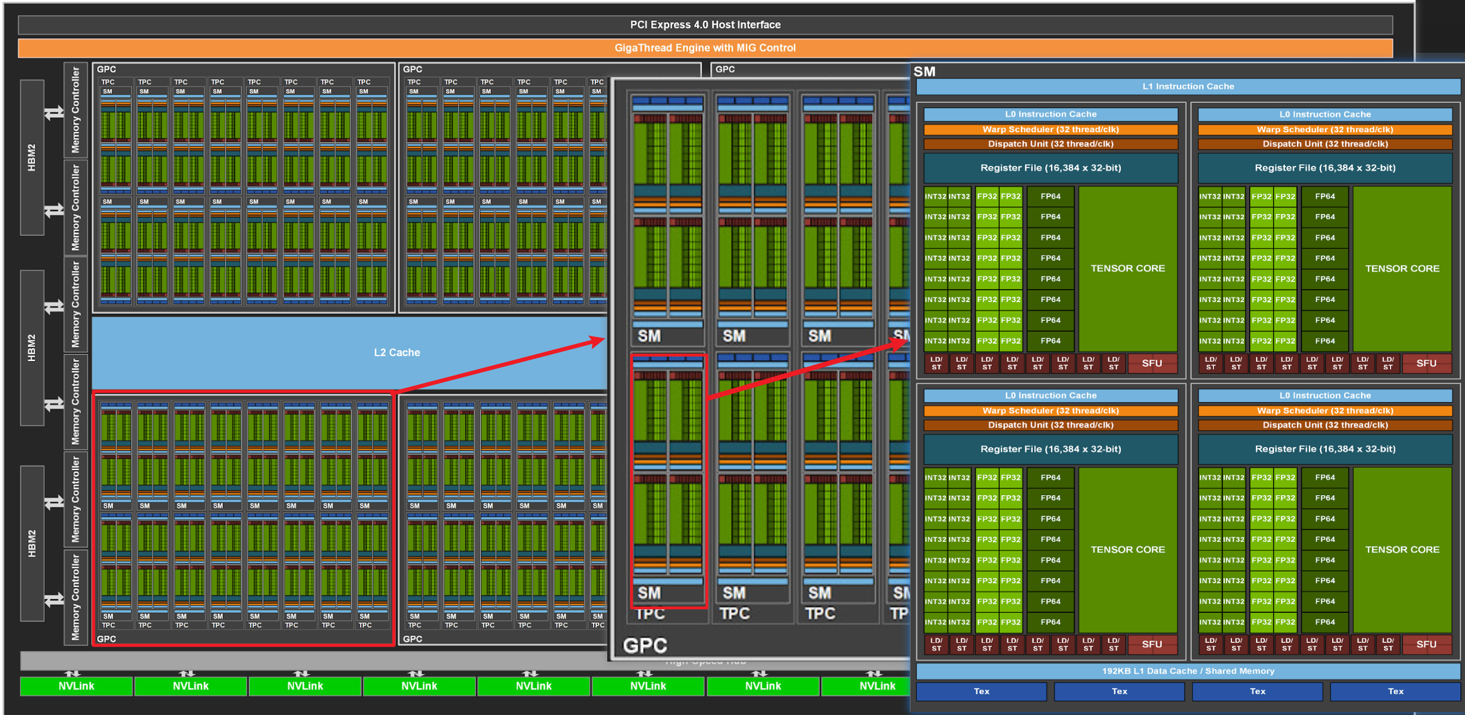Click the top HBM2 memory block

tap(32, 157)
